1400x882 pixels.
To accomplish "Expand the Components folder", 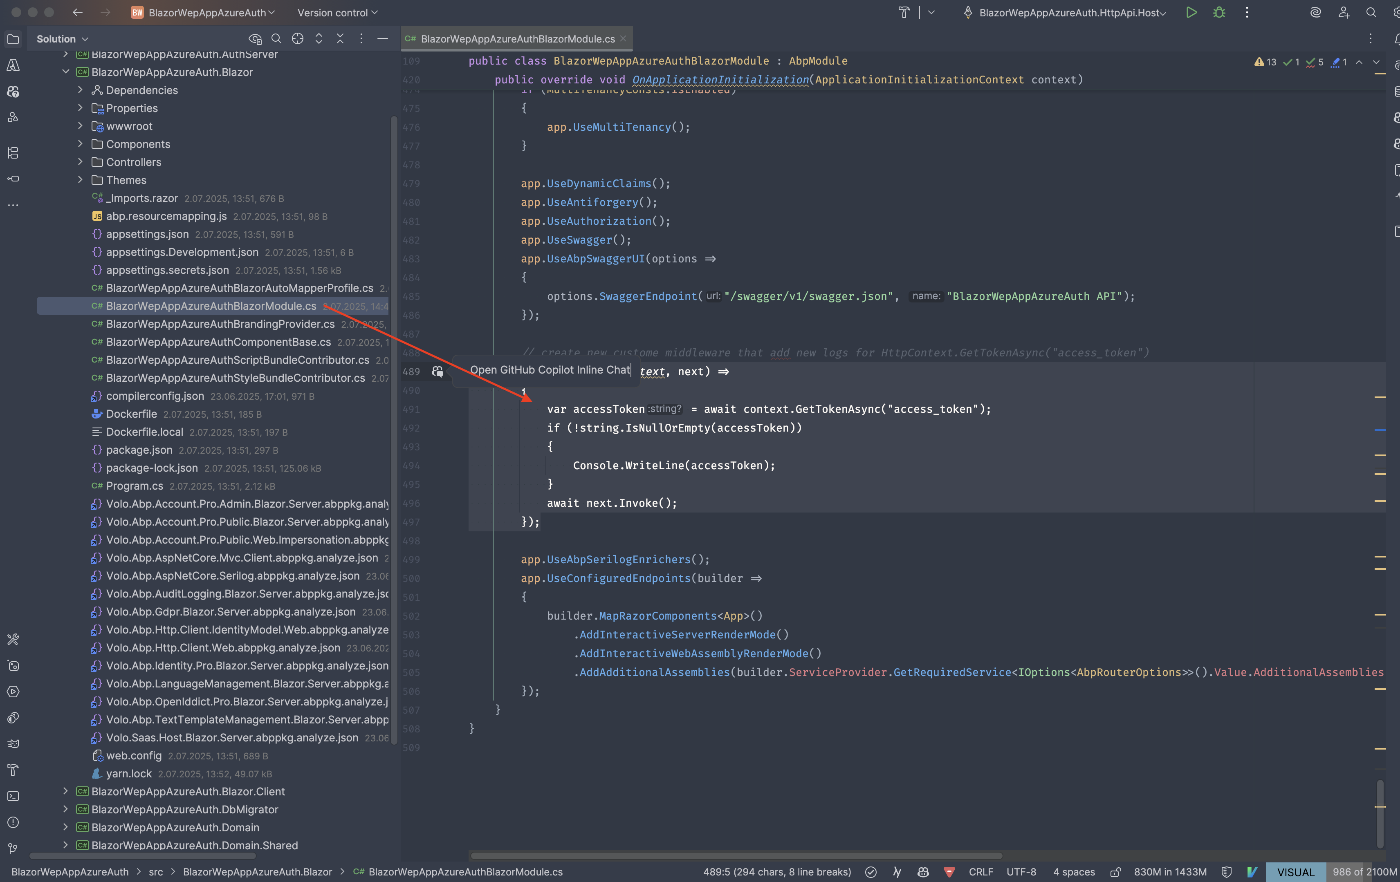I will click(x=80, y=144).
